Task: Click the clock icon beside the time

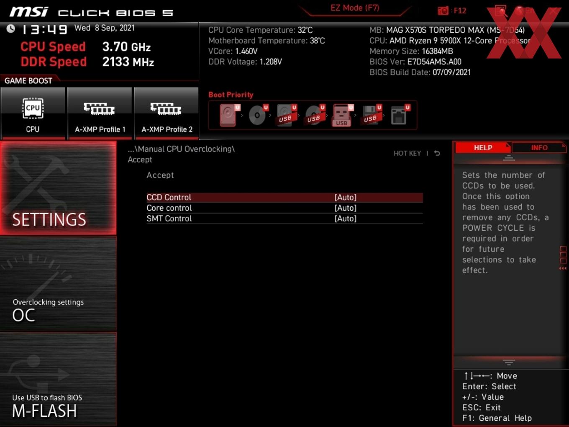Action: pos(11,28)
